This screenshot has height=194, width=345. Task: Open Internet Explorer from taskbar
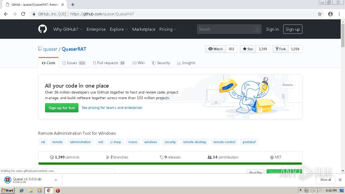tap(22, 190)
